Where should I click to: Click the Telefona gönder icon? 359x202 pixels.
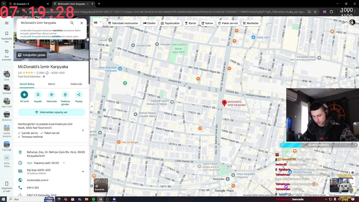coord(65,95)
